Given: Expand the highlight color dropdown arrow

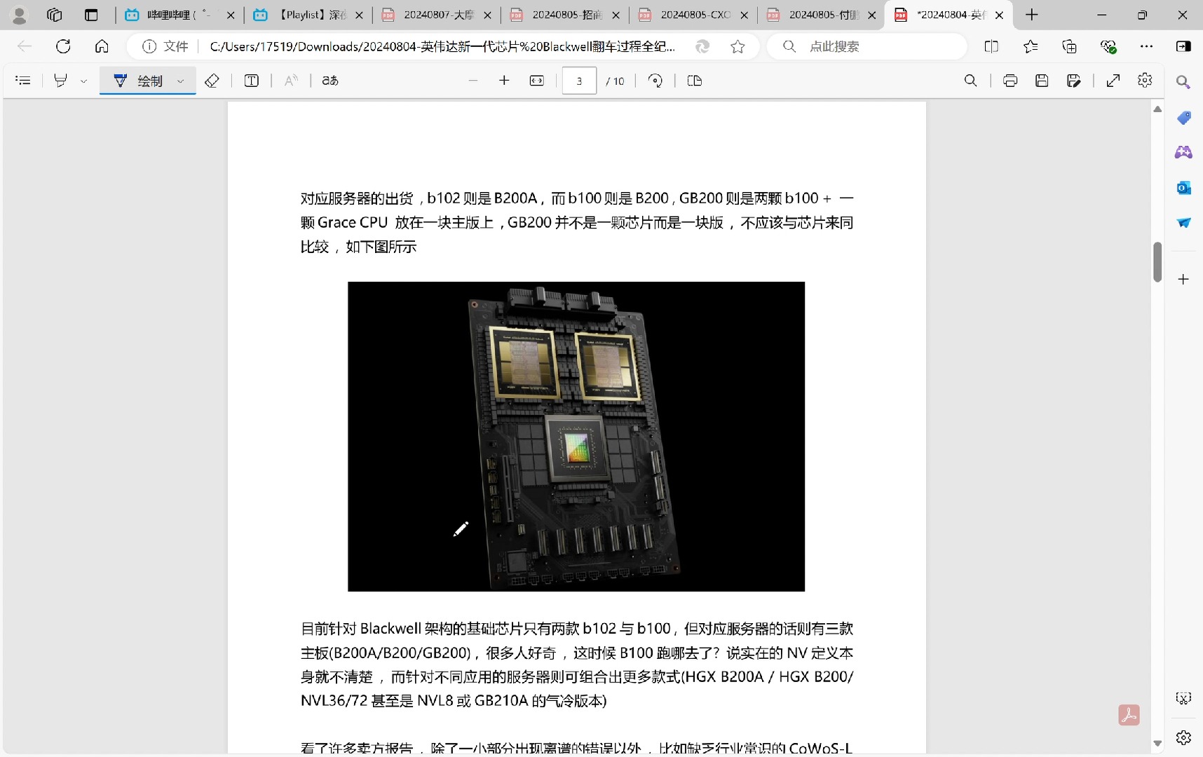Looking at the screenshot, I should [x=83, y=81].
